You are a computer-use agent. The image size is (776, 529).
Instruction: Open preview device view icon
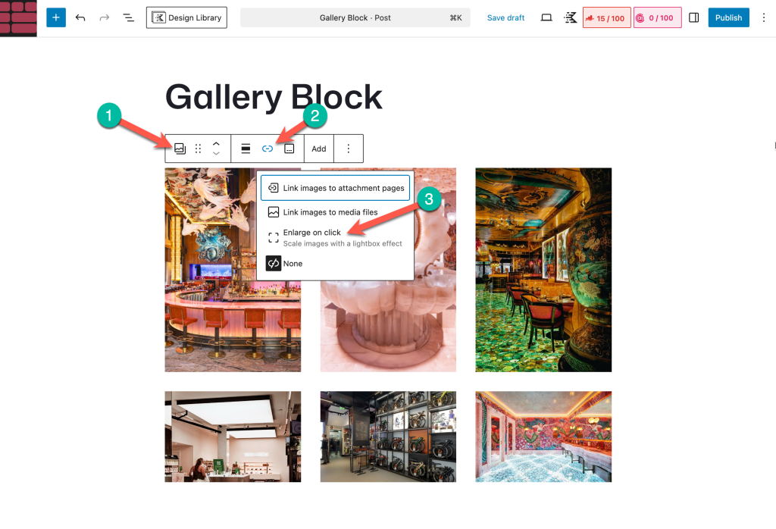(546, 17)
